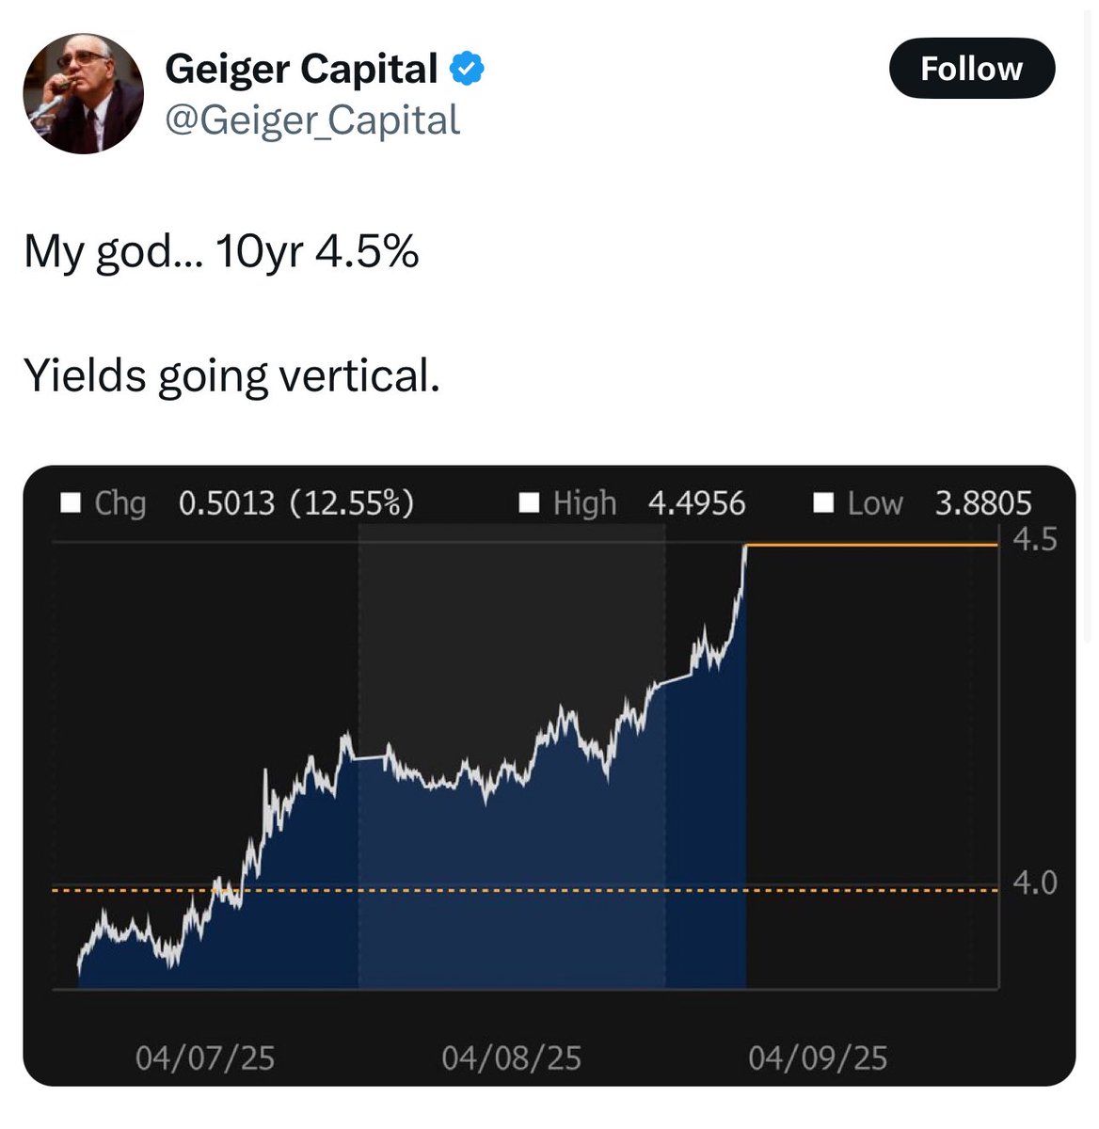Click the 4.0 y-axis value label
The width and height of the screenshot is (1099, 1129).
point(1035,883)
